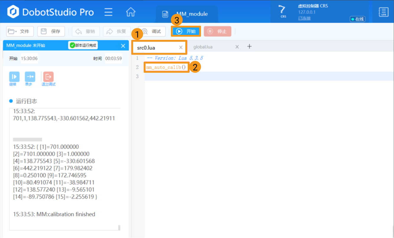This screenshot has width=394, height=238.
Task: Close the MM_module debug panel
Action: [x=123, y=46]
